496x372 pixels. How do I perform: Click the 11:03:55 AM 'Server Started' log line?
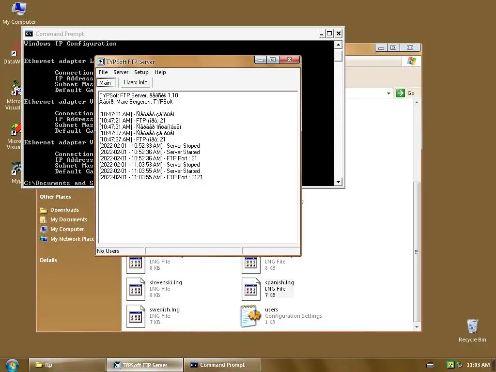[150, 171]
